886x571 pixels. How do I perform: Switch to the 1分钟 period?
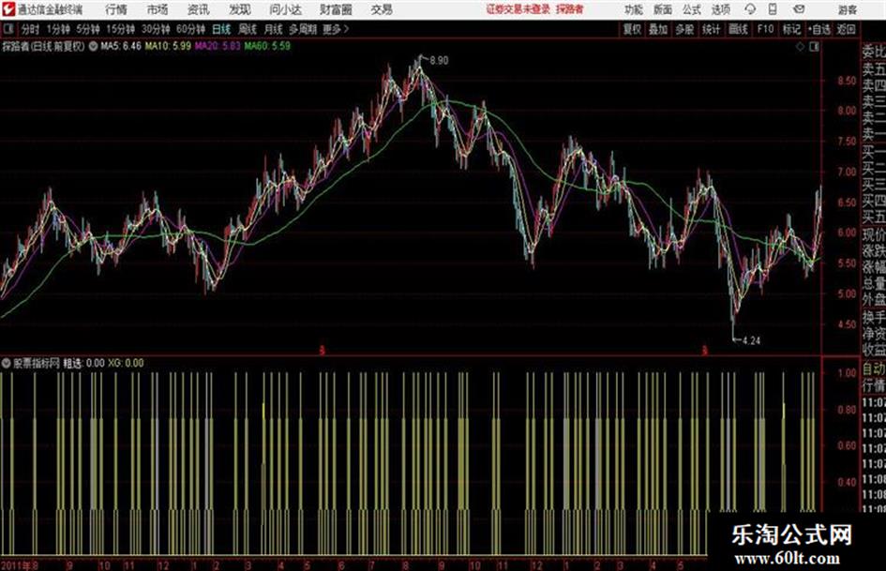pos(58,29)
